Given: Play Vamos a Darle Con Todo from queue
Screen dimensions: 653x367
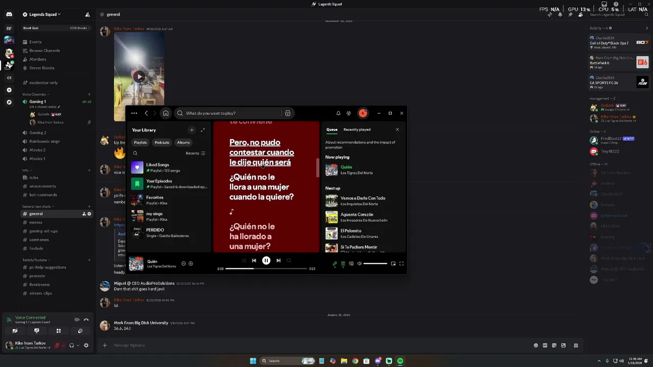Looking at the screenshot, I should tap(363, 201).
